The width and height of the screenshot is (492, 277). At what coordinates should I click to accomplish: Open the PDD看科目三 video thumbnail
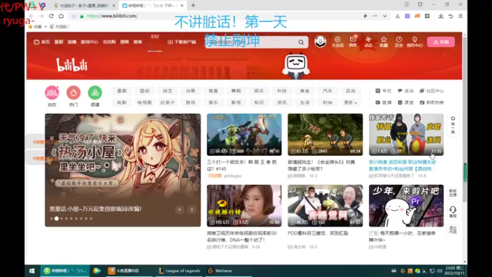click(325, 206)
